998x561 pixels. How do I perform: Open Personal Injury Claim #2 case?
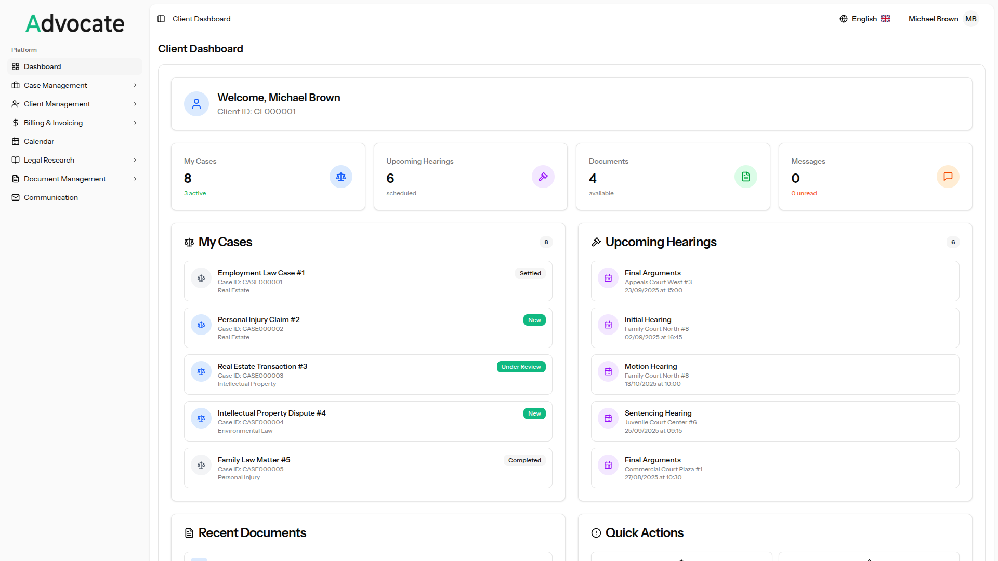pyautogui.click(x=259, y=320)
